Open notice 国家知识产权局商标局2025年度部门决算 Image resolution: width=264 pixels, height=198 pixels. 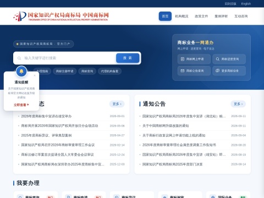(172, 164)
